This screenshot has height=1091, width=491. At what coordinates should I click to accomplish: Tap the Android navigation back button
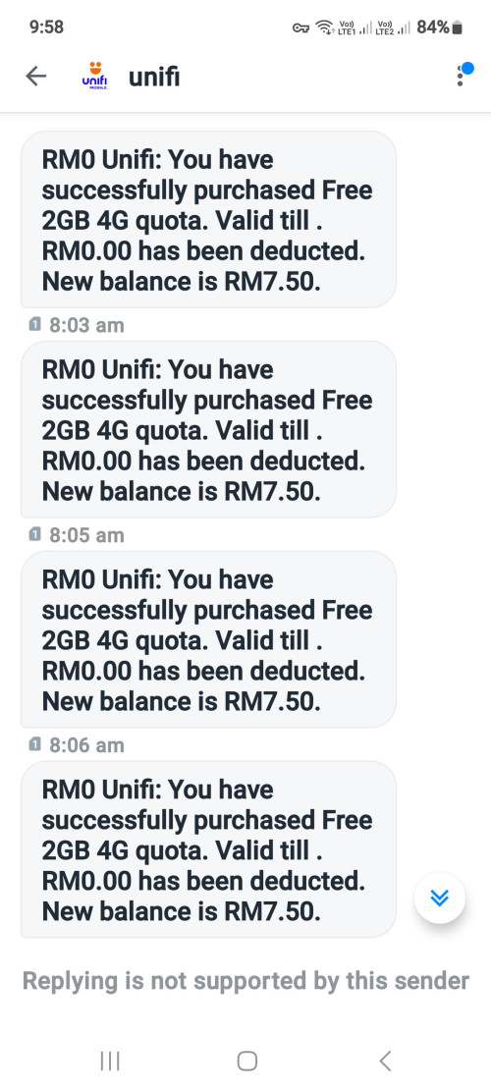click(x=385, y=1061)
